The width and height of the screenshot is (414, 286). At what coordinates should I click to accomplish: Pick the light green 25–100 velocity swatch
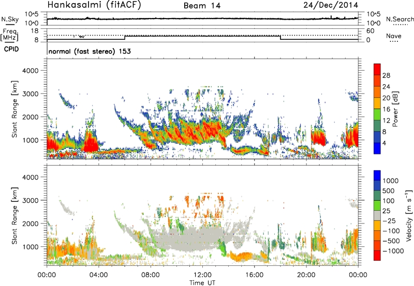[x=377, y=205]
